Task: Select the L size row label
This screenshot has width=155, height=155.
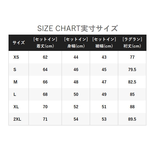Action: [x=15, y=94]
